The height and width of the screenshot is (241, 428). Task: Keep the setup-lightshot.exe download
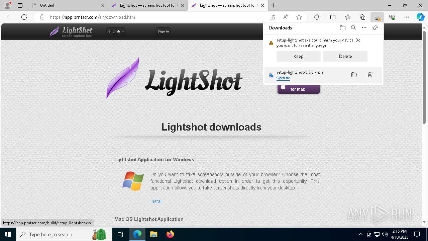299,56
